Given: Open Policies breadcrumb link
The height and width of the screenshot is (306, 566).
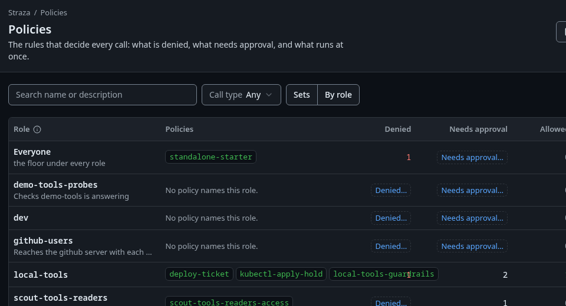Looking at the screenshot, I should click(54, 12).
